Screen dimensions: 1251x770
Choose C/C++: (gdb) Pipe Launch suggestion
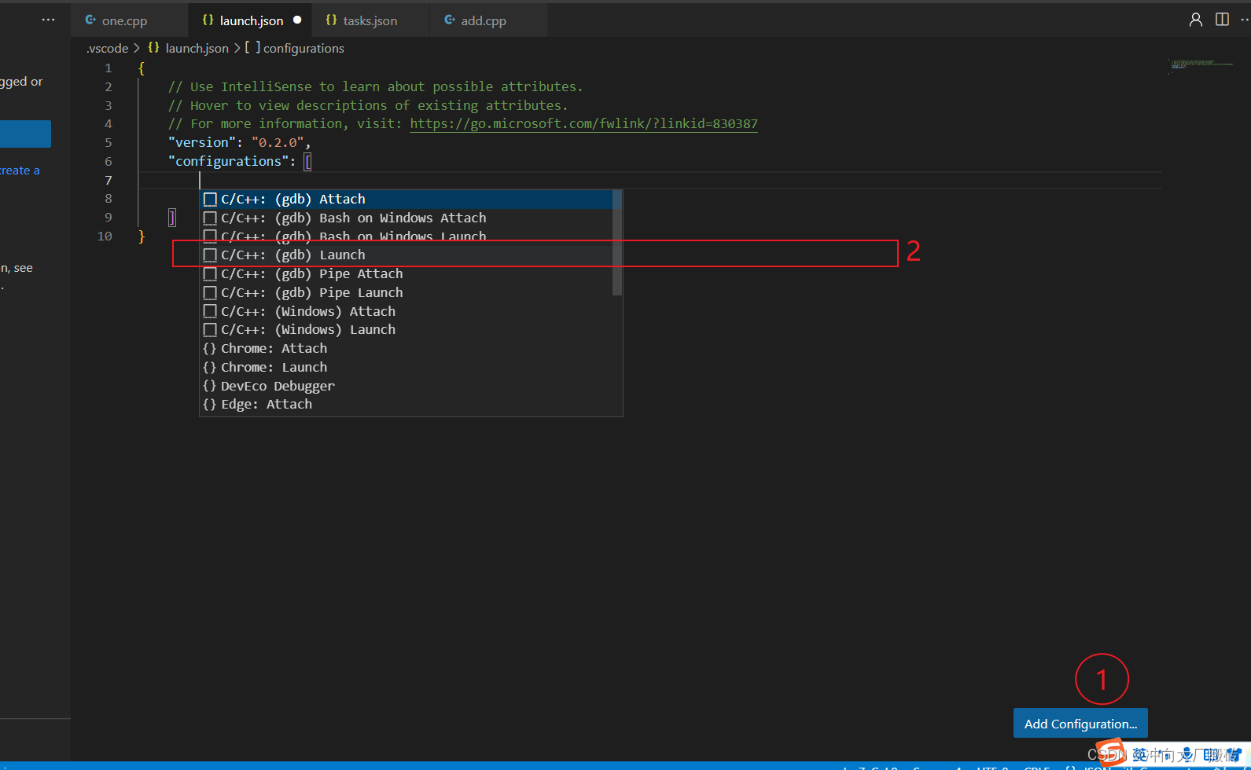pos(407,293)
